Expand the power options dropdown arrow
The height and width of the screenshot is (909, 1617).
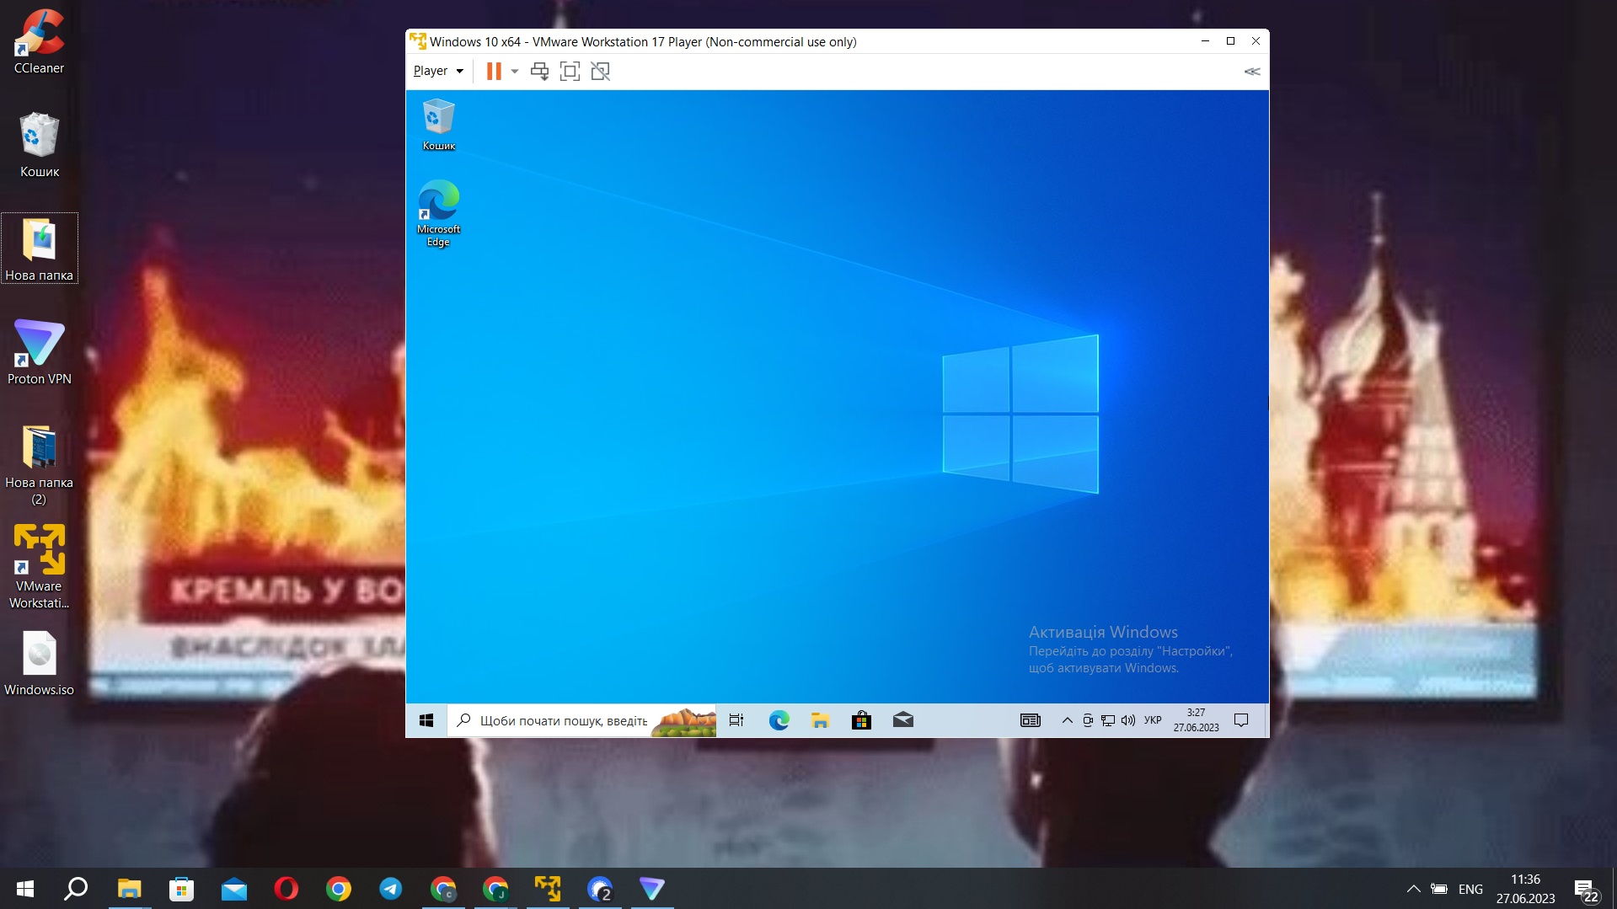point(515,72)
